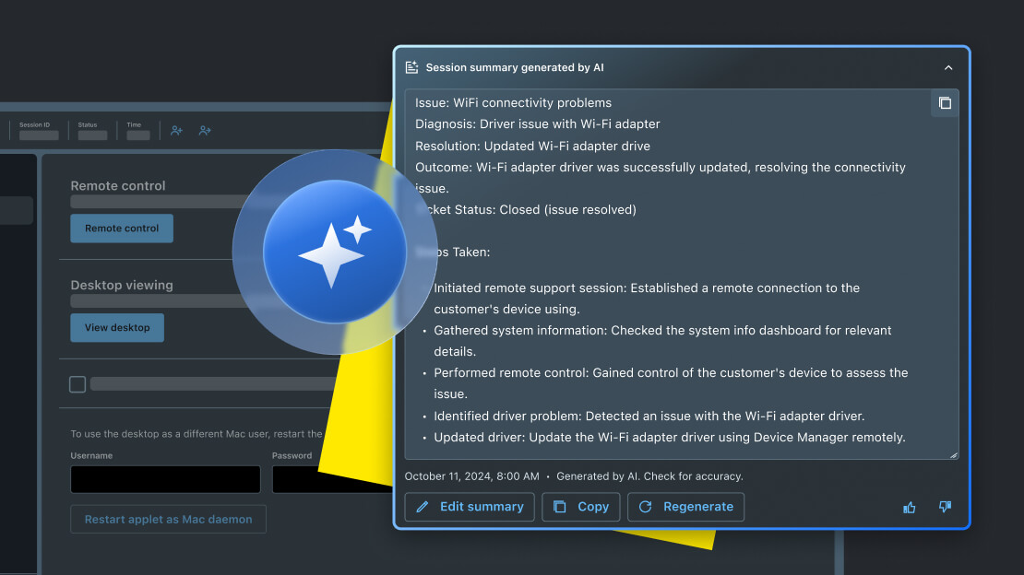This screenshot has width=1024, height=575.
Task: Click the refresh icon in Regenerate
Action: pos(645,507)
